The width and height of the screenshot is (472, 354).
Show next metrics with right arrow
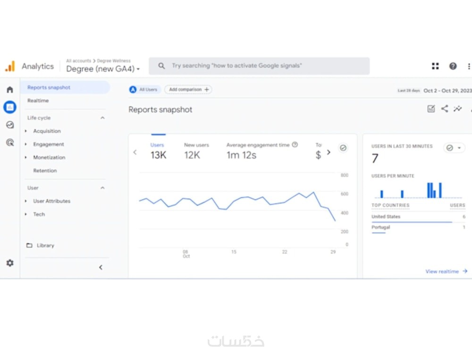tap(329, 152)
